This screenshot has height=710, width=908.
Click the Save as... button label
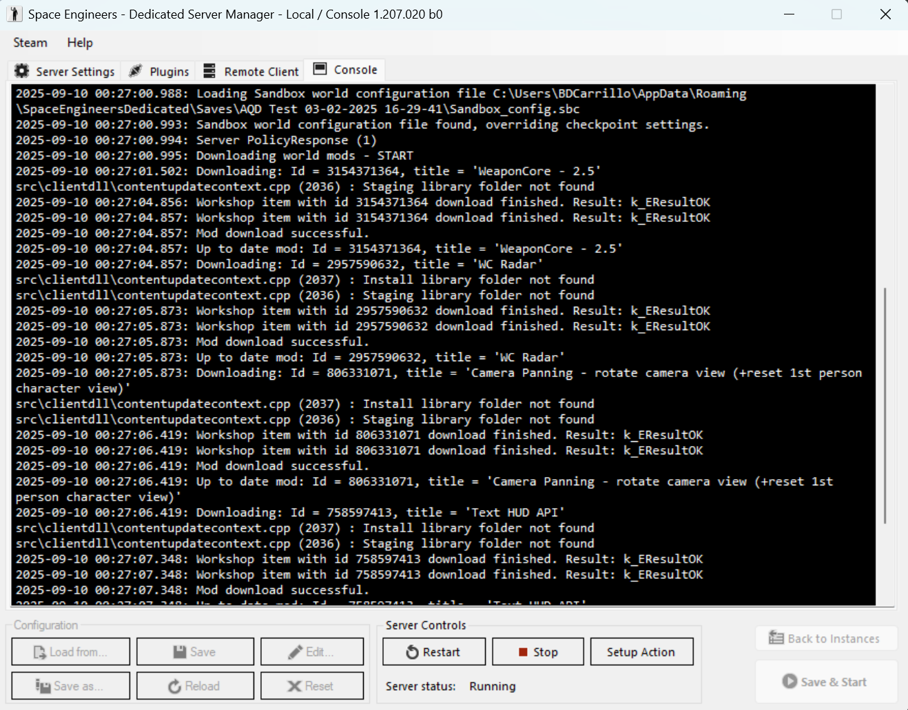79,686
